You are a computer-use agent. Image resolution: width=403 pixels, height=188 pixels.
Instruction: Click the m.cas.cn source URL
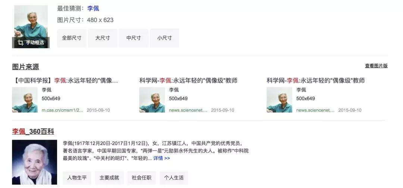[x=62, y=110]
